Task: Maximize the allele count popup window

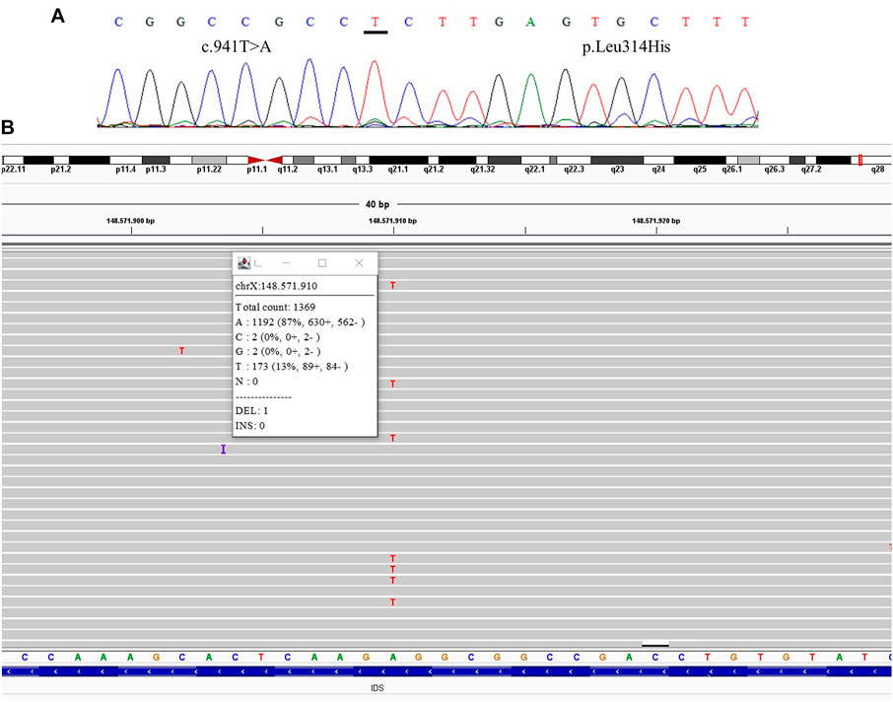Action: click(x=322, y=262)
